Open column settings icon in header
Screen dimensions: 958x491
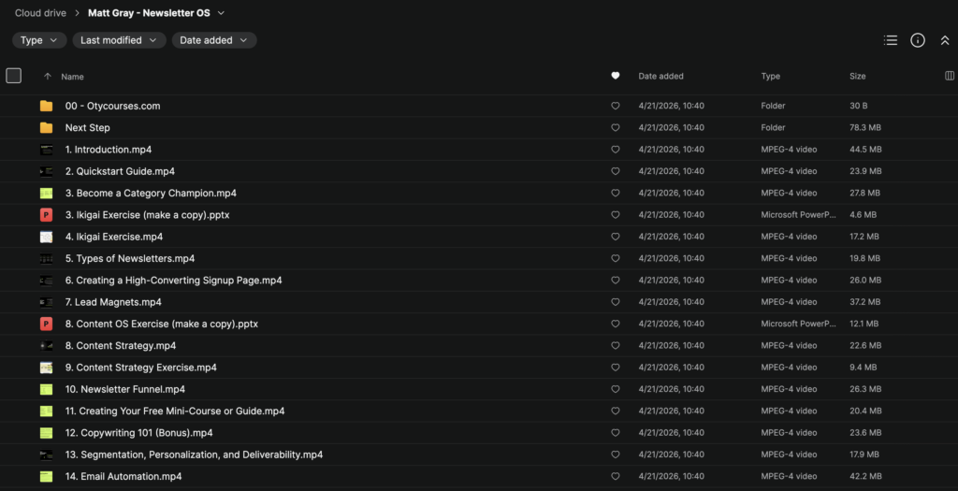[950, 76]
